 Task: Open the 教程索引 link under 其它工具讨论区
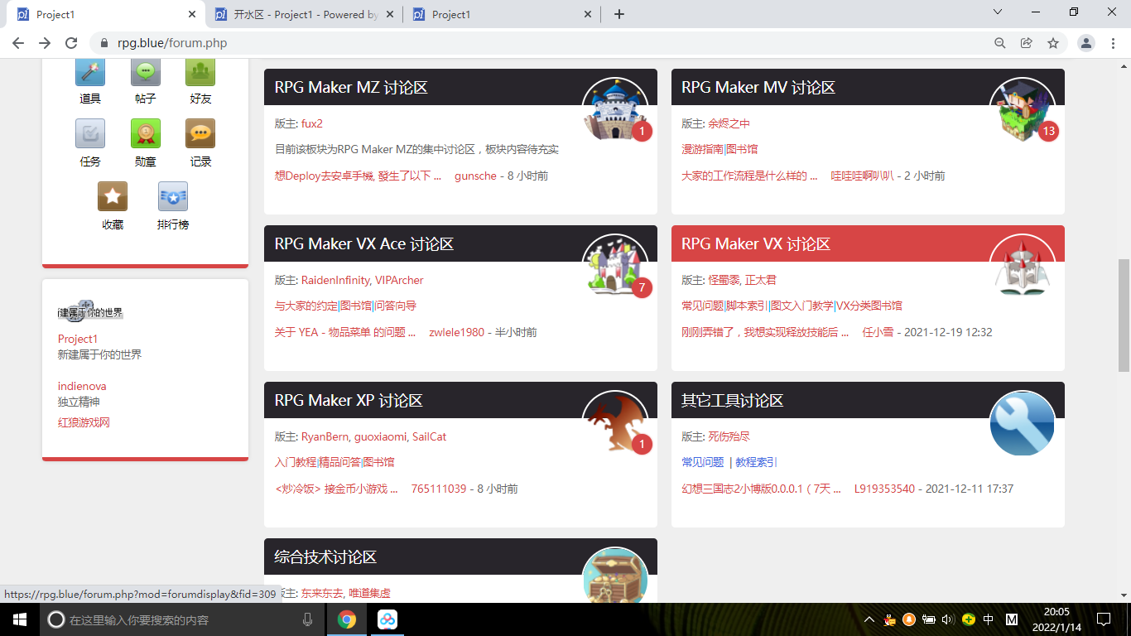tap(756, 462)
